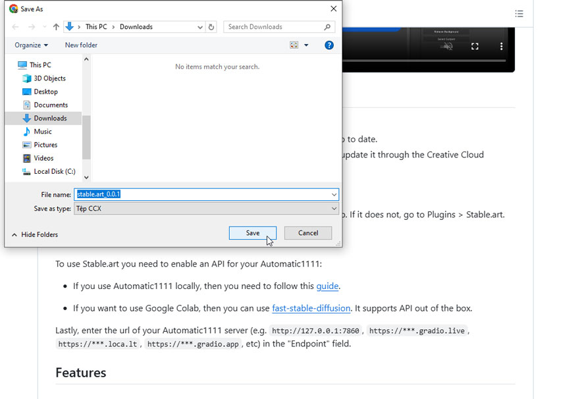The height and width of the screenshot is (399, 576).
Task: Click the change view icon
Action: (x=294, y=45)
